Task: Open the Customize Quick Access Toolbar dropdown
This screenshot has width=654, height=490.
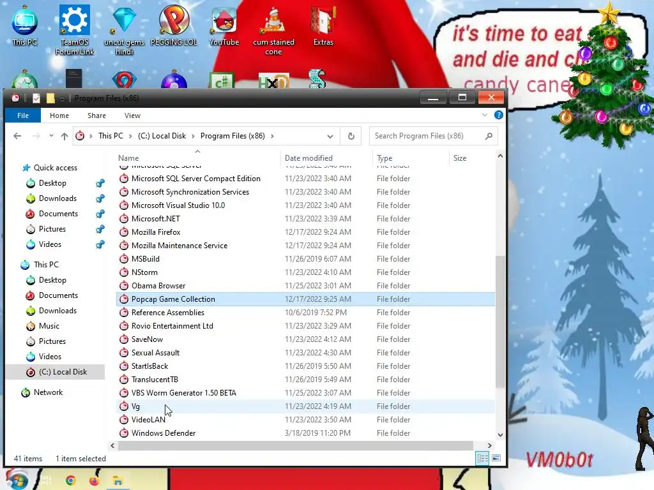Action: click(x=62, y=98)
